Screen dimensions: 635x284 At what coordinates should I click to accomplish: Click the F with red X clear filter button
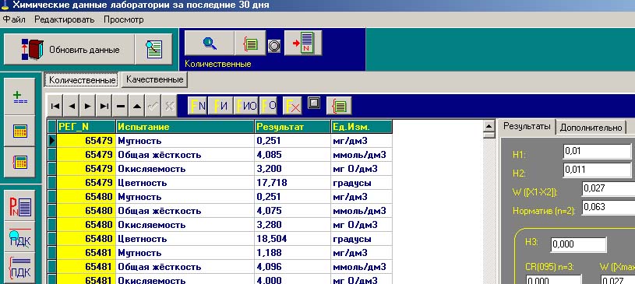click(x=293, y=106)
